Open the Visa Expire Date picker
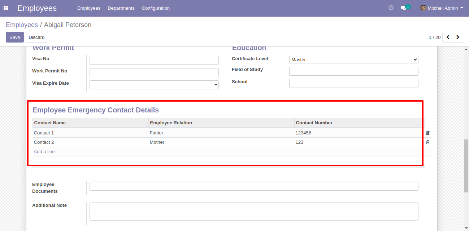 coord(154,85)
